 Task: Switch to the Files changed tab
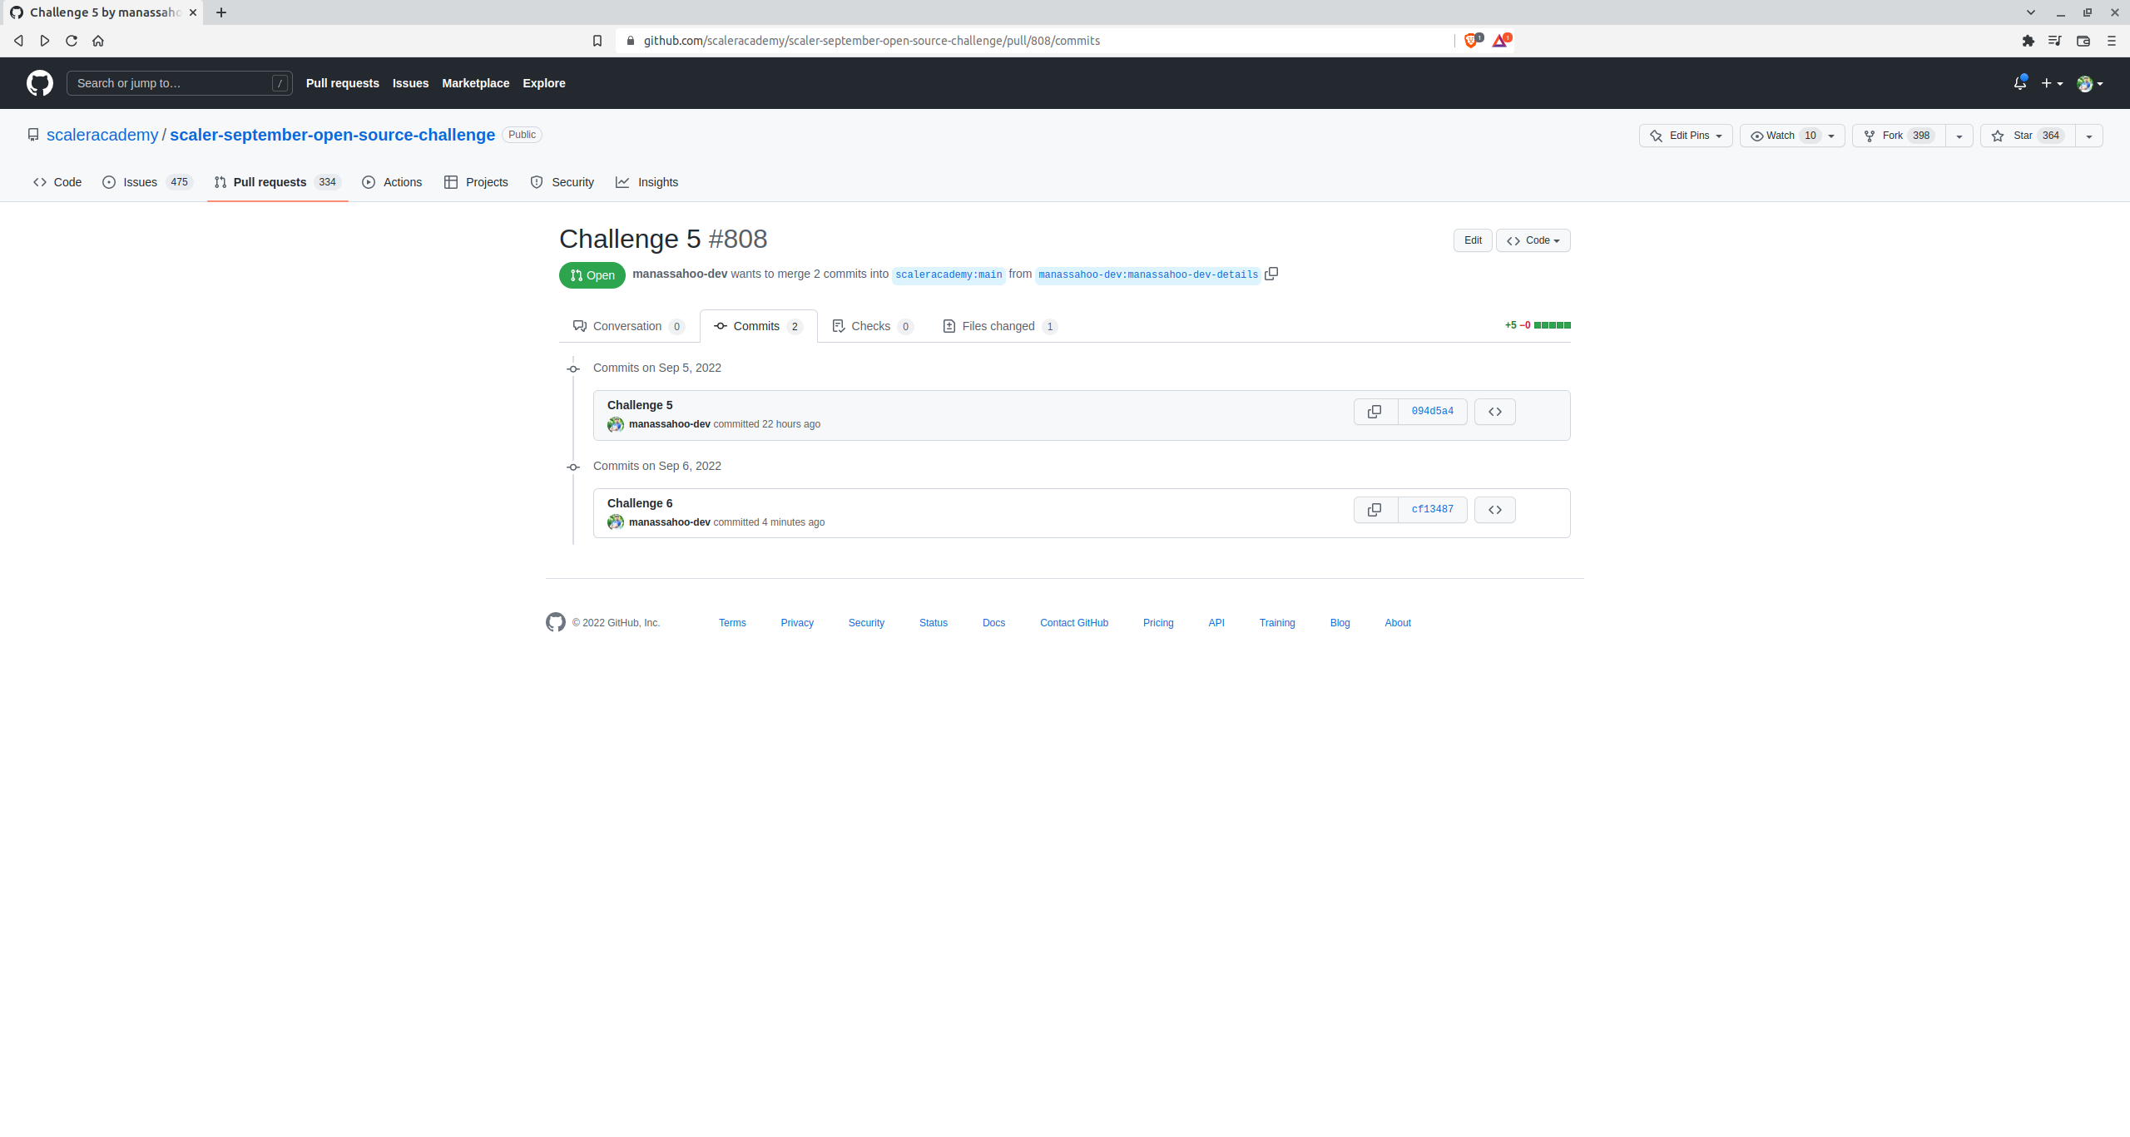click(998, 325)
